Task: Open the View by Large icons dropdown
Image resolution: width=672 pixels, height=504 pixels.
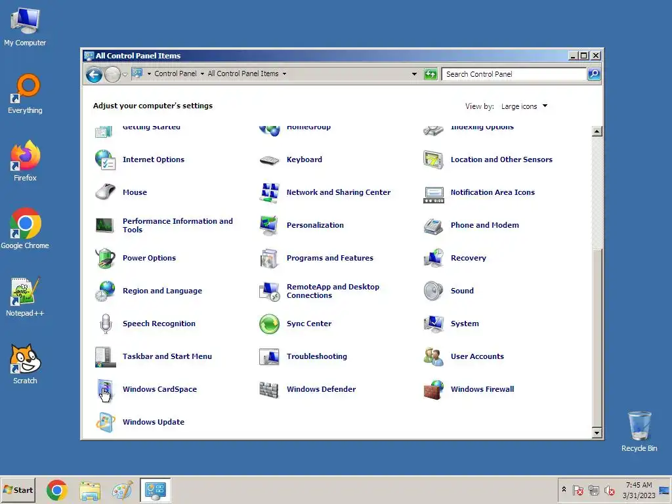Action: 524,106
